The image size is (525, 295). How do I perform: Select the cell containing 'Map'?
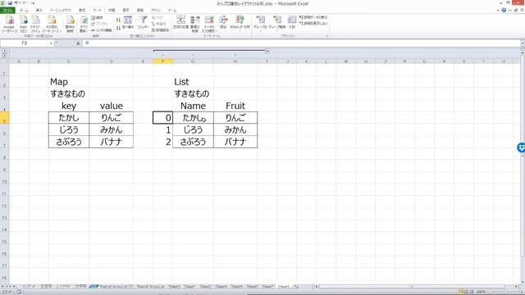pos(69,82)
